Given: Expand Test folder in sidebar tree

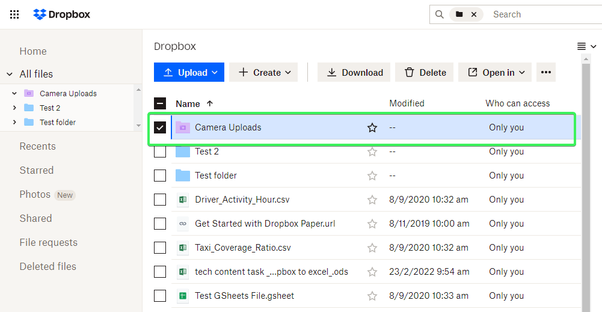Looking at the screenshot, I should (14, 122).
